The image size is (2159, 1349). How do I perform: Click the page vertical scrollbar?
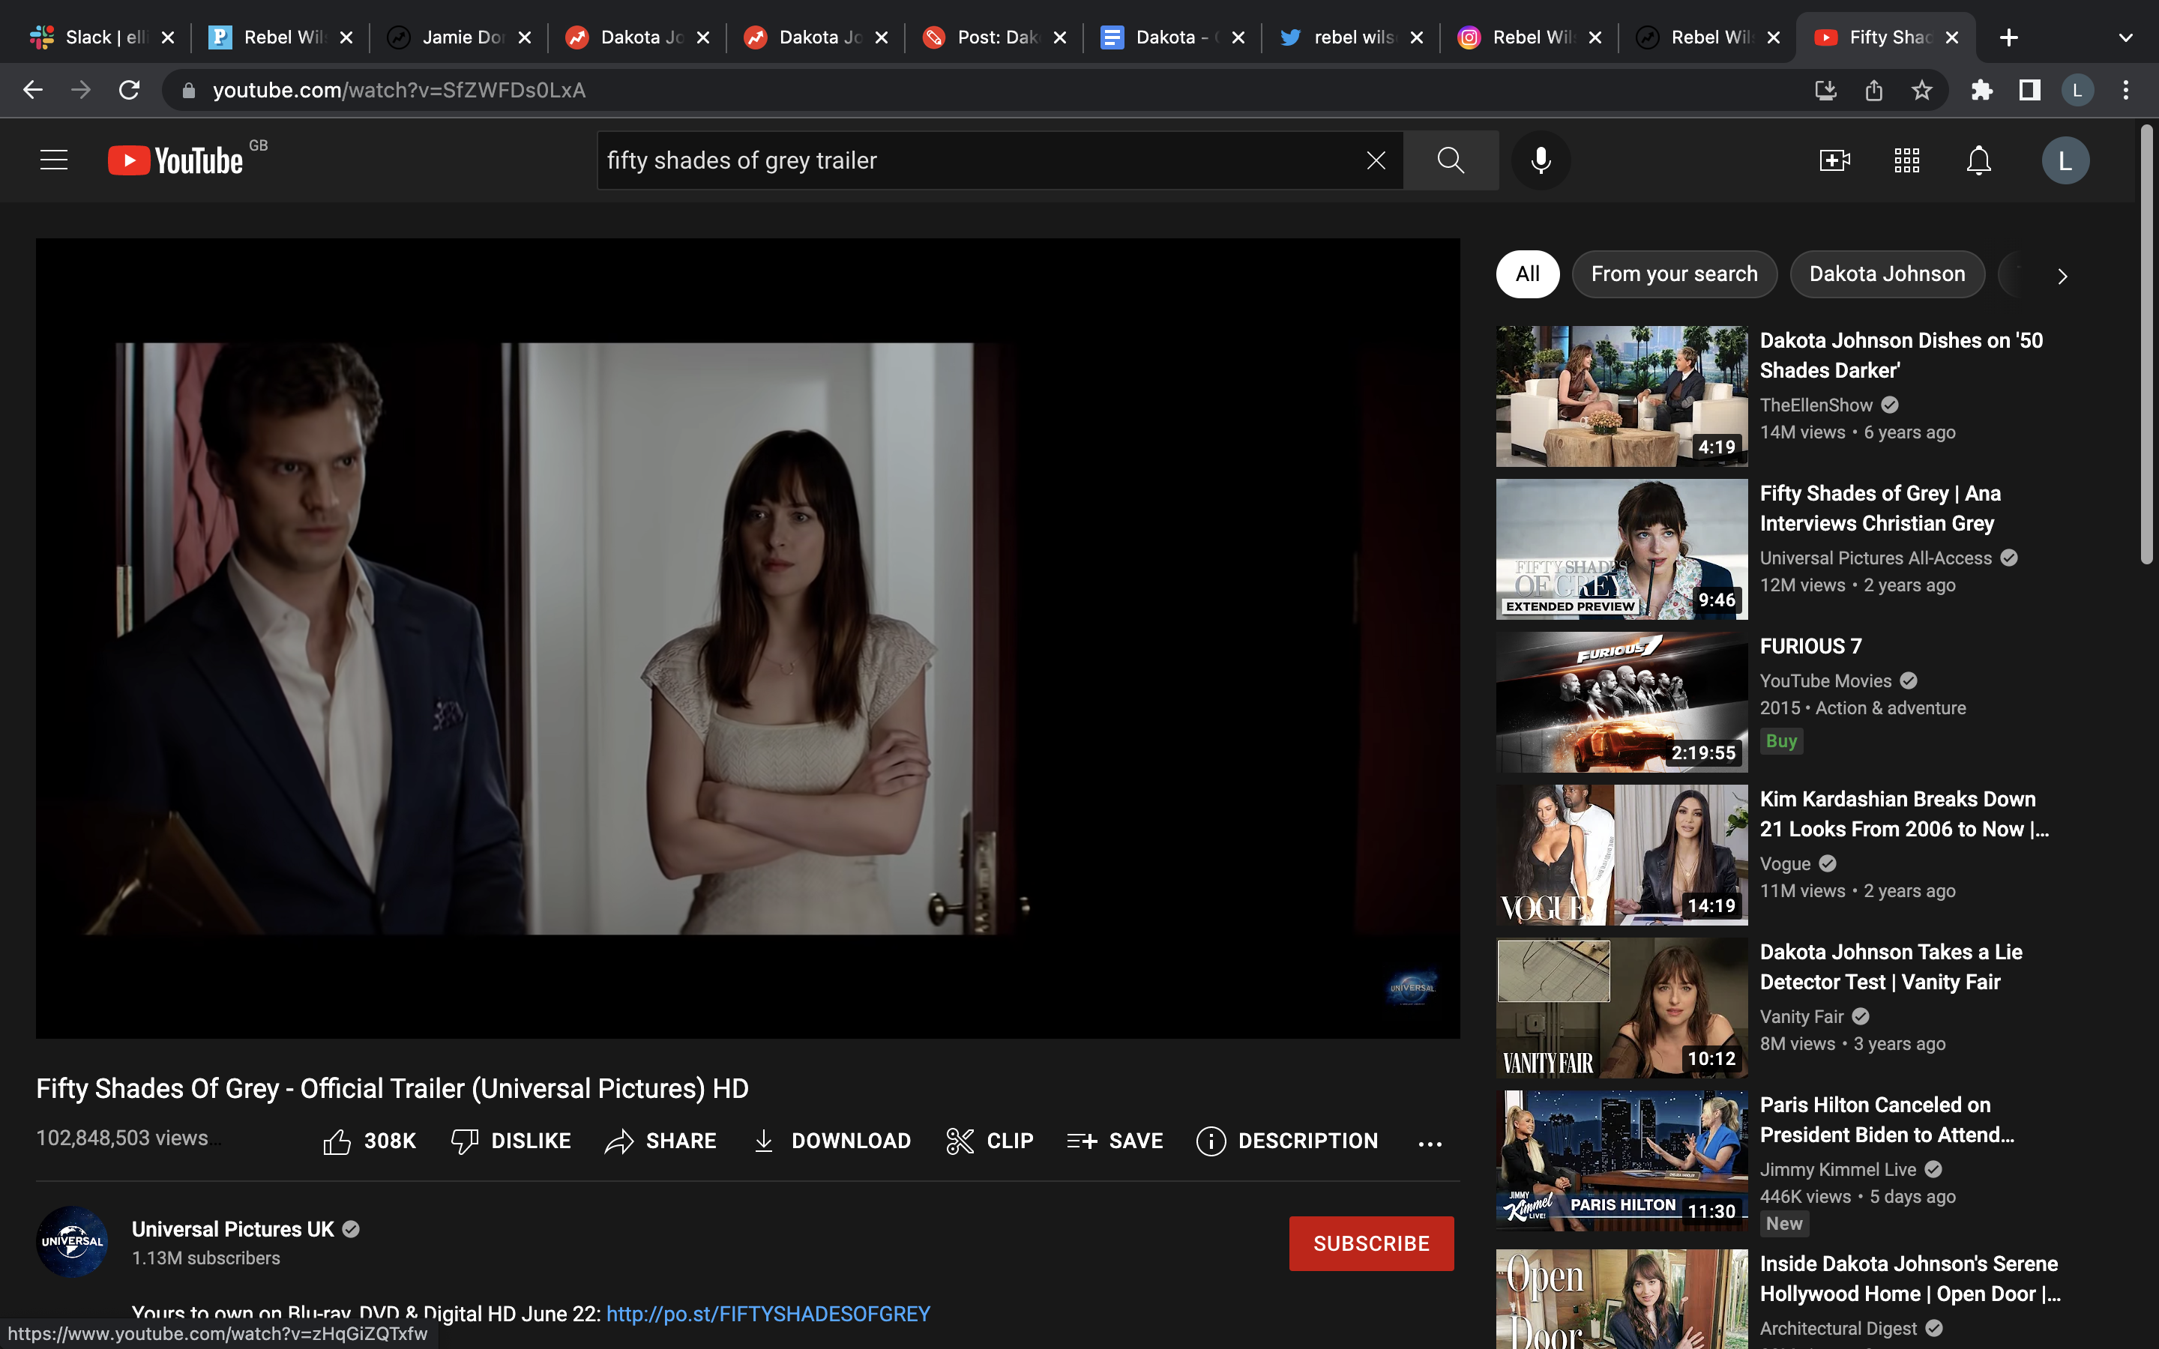pyautogui.click(x=2146, y=343)
